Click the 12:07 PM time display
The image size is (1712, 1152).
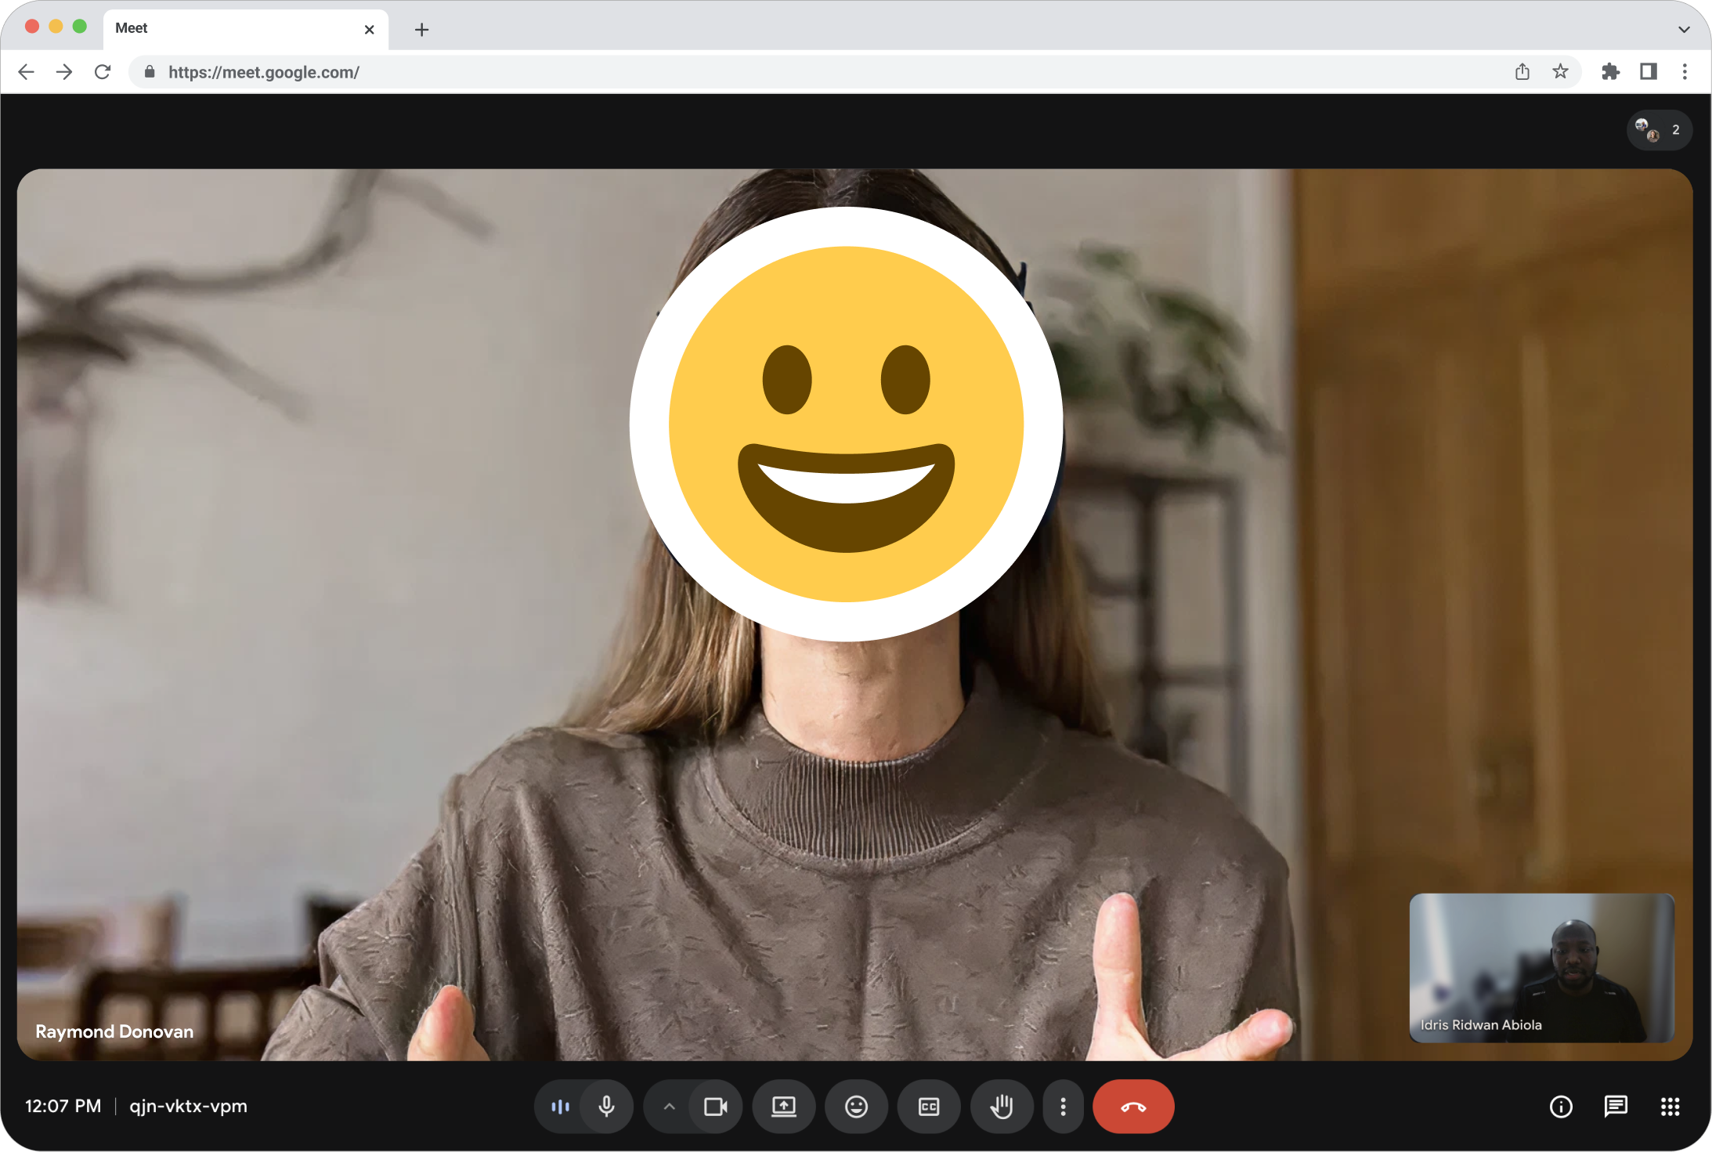tap(63, 1107)
